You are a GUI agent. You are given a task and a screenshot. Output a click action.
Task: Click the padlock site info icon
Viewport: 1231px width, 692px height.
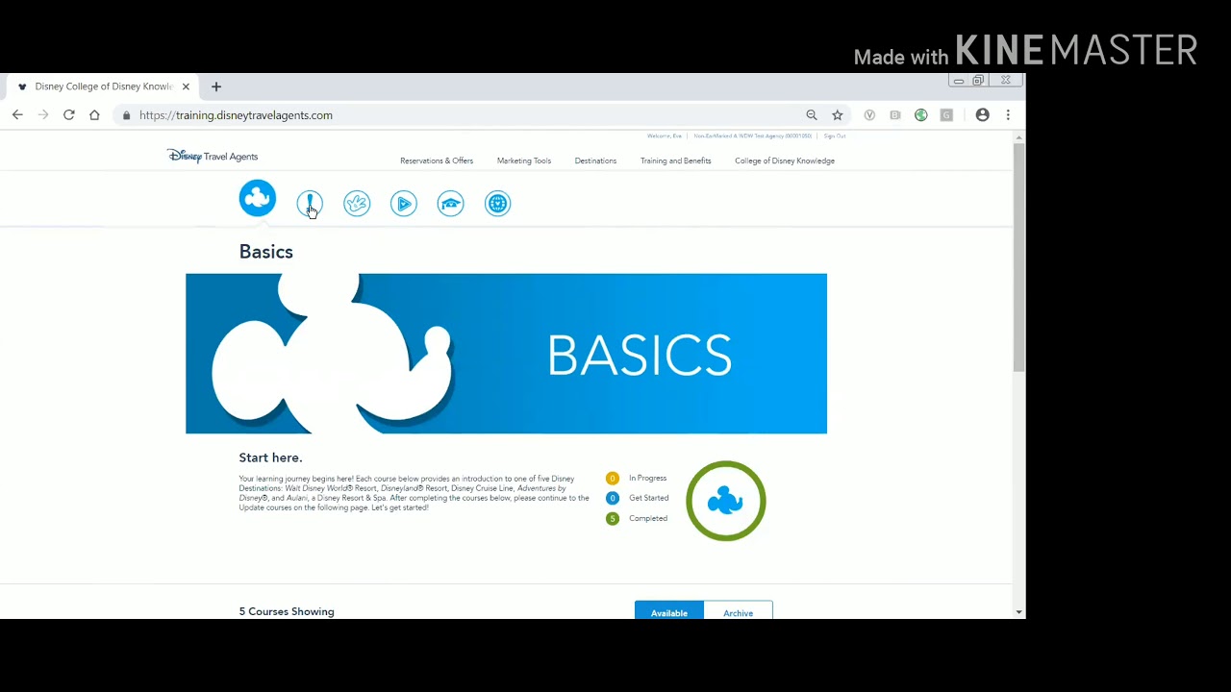point(126,115)
